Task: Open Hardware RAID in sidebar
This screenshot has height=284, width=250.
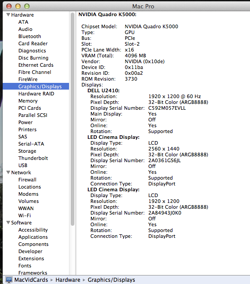Action: pos(36,94)
